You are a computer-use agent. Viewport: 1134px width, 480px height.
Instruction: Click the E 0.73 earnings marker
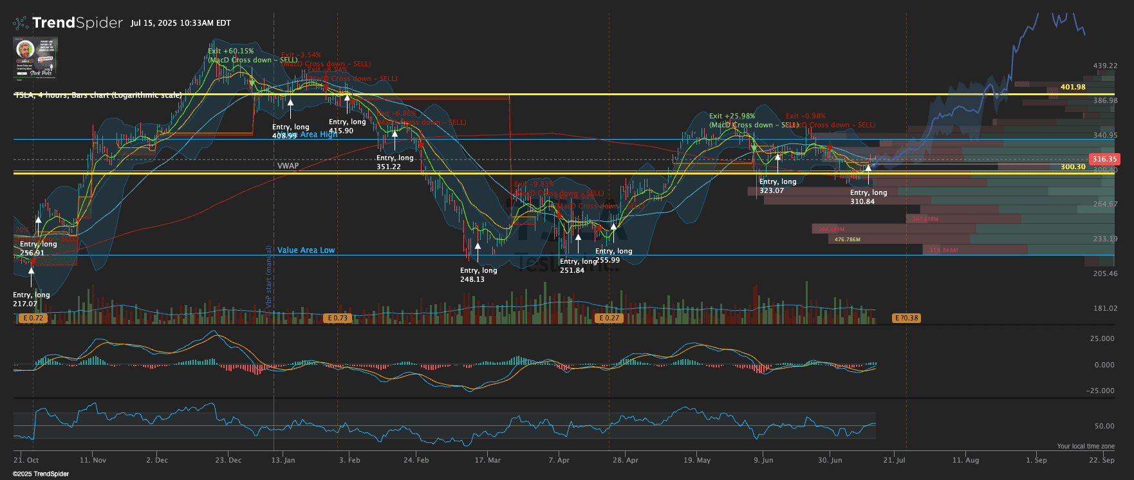pos(337,318)
